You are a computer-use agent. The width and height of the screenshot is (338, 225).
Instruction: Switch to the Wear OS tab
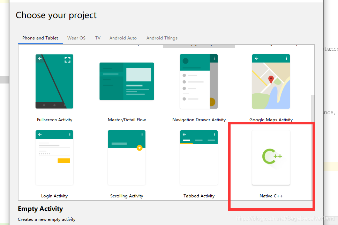click(x=76, y=38)
